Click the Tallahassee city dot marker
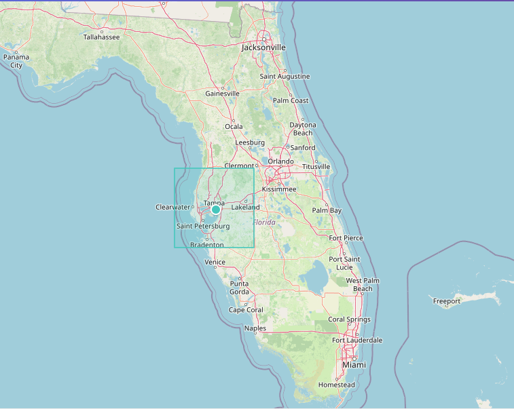This screenshot has width=514, height=409. 102,31
